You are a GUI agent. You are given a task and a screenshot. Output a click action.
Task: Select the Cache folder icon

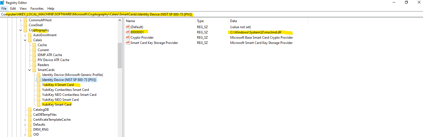34,45
